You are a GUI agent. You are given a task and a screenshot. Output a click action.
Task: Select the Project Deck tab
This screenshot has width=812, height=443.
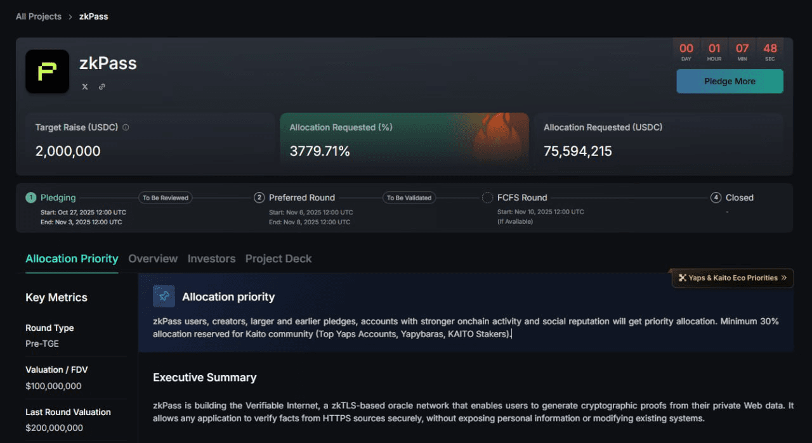278,259
